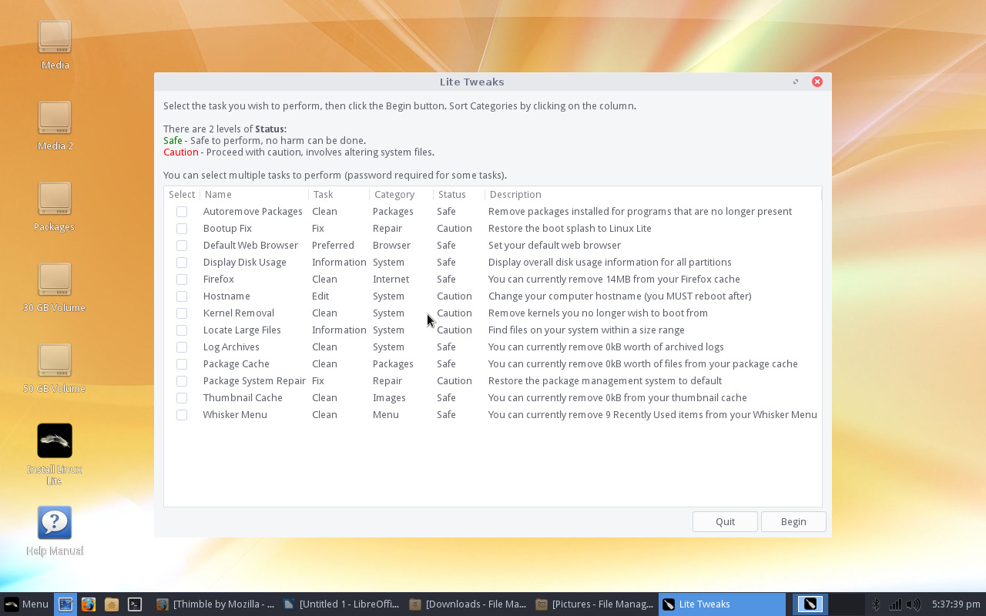Click the Bluetooth icon in the system tray
The height and width of the screenshot is (616, 986).
coord(875,604)
